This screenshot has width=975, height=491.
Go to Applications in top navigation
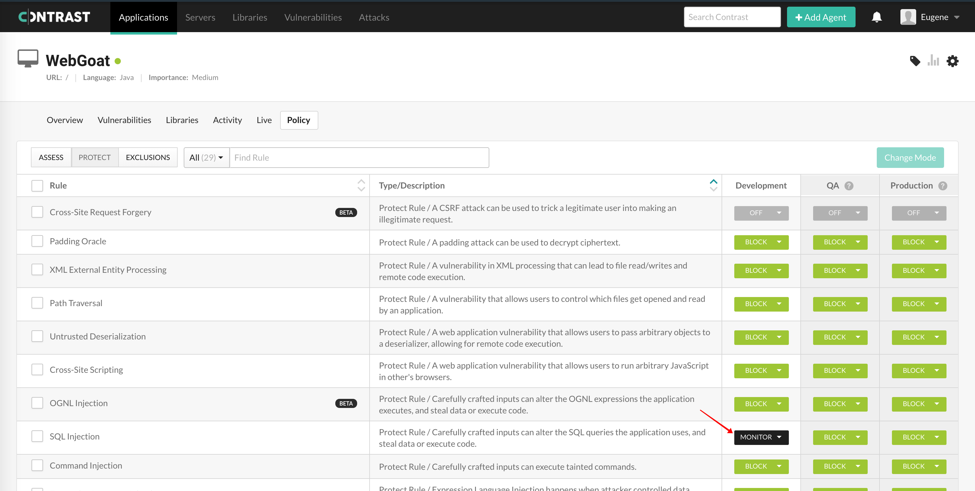(x=143, y=17)
